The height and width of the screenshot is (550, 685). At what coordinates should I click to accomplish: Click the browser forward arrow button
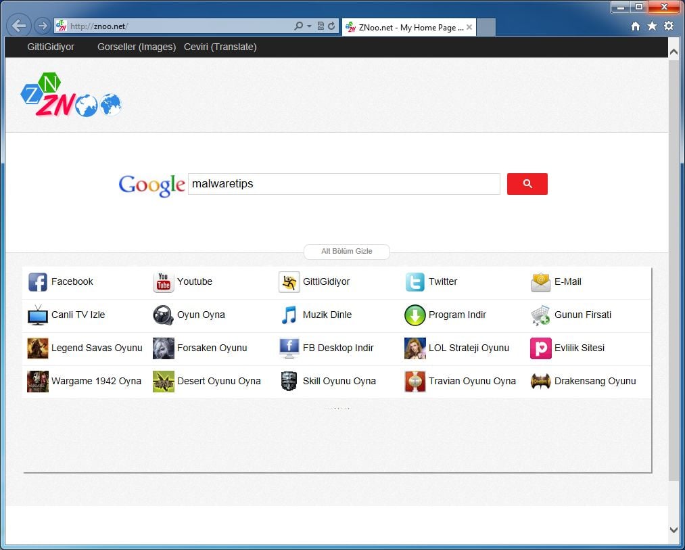(x=43, y=26)
